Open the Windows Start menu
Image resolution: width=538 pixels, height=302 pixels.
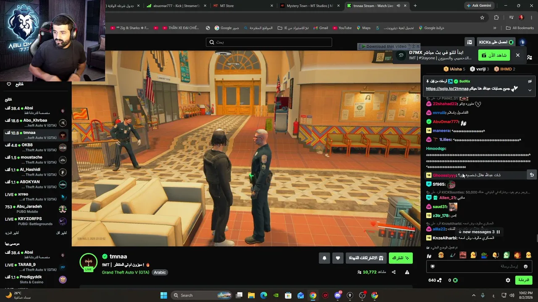point(164,295)
